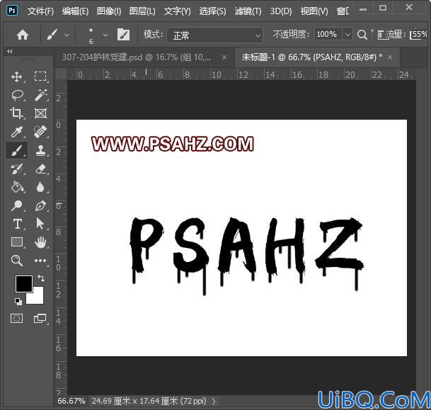The width and height of the screenshot is (431, 410).
Task: Select the Eyedropper tool
Action: click(x=16, y=132)
